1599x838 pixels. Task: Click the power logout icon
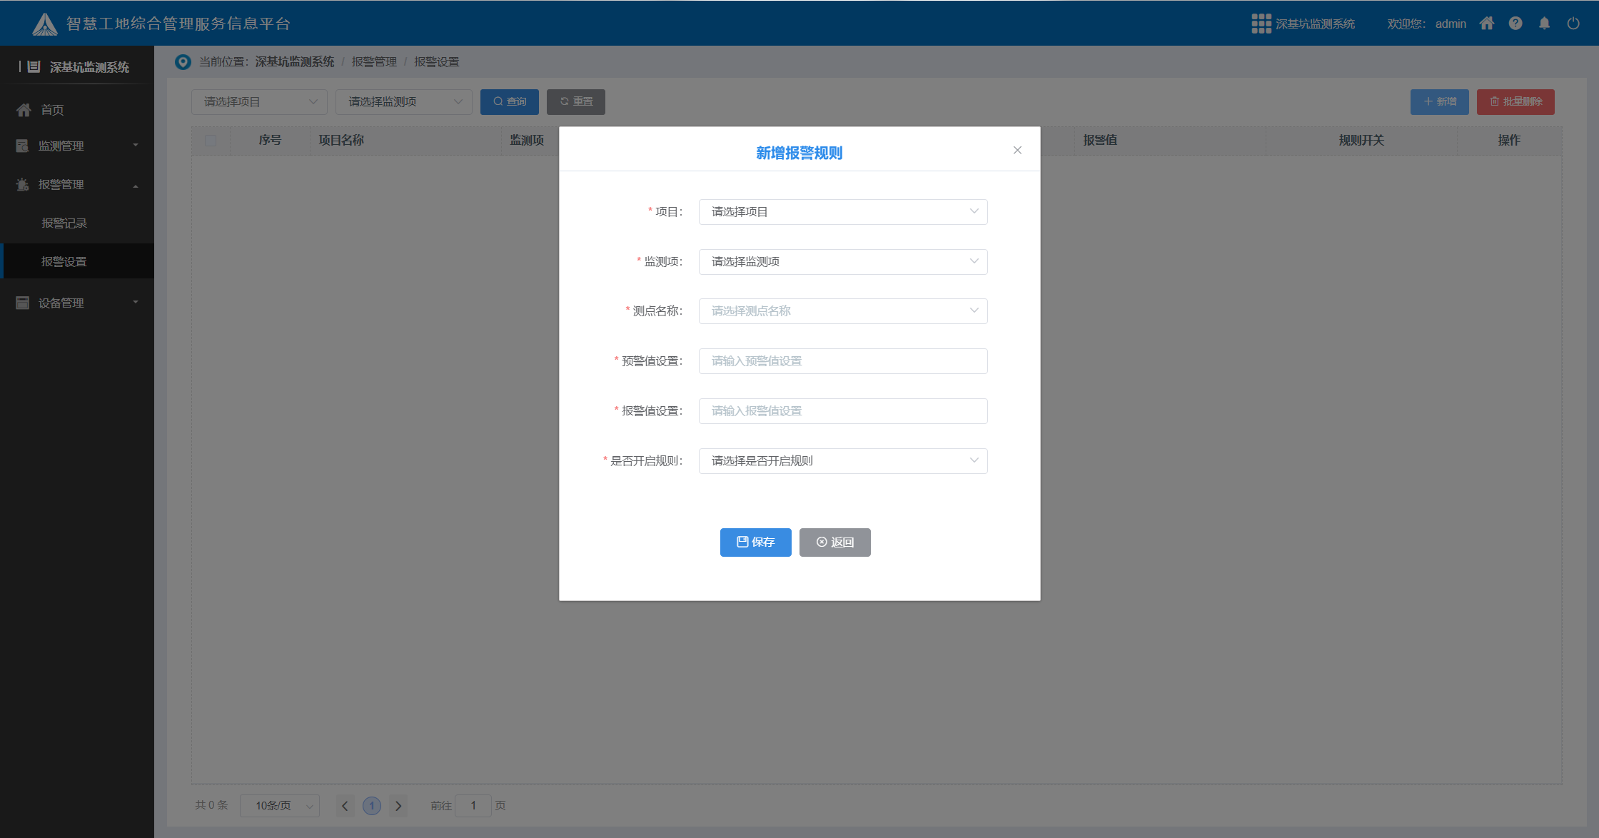pyautogui.click(x=1573, y=24)
